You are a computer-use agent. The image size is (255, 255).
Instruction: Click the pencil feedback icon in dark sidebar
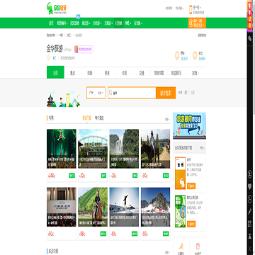[250, 212]
